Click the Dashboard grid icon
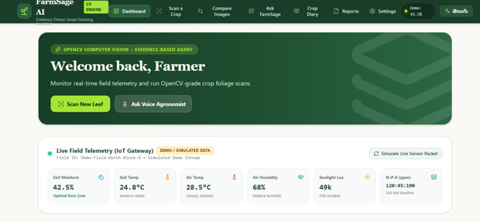Screen dimensions: 480x222 [116, 11]
